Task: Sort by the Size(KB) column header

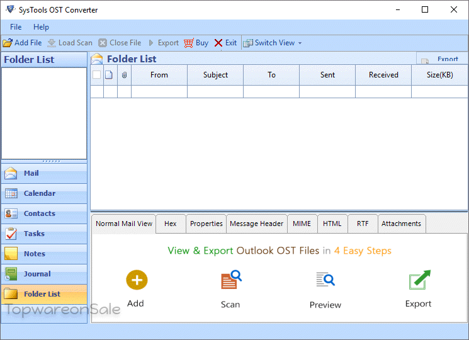Action: [439, 75]
